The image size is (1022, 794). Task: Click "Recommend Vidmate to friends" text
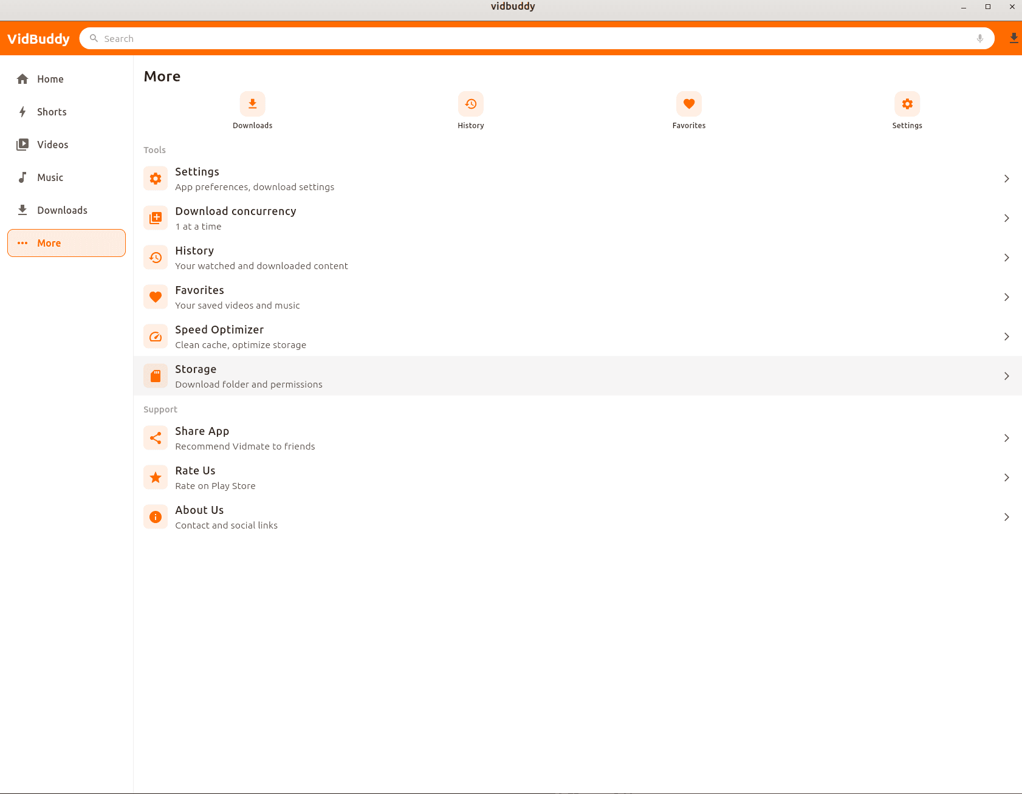pyautogui.click(x=245, y=447)
